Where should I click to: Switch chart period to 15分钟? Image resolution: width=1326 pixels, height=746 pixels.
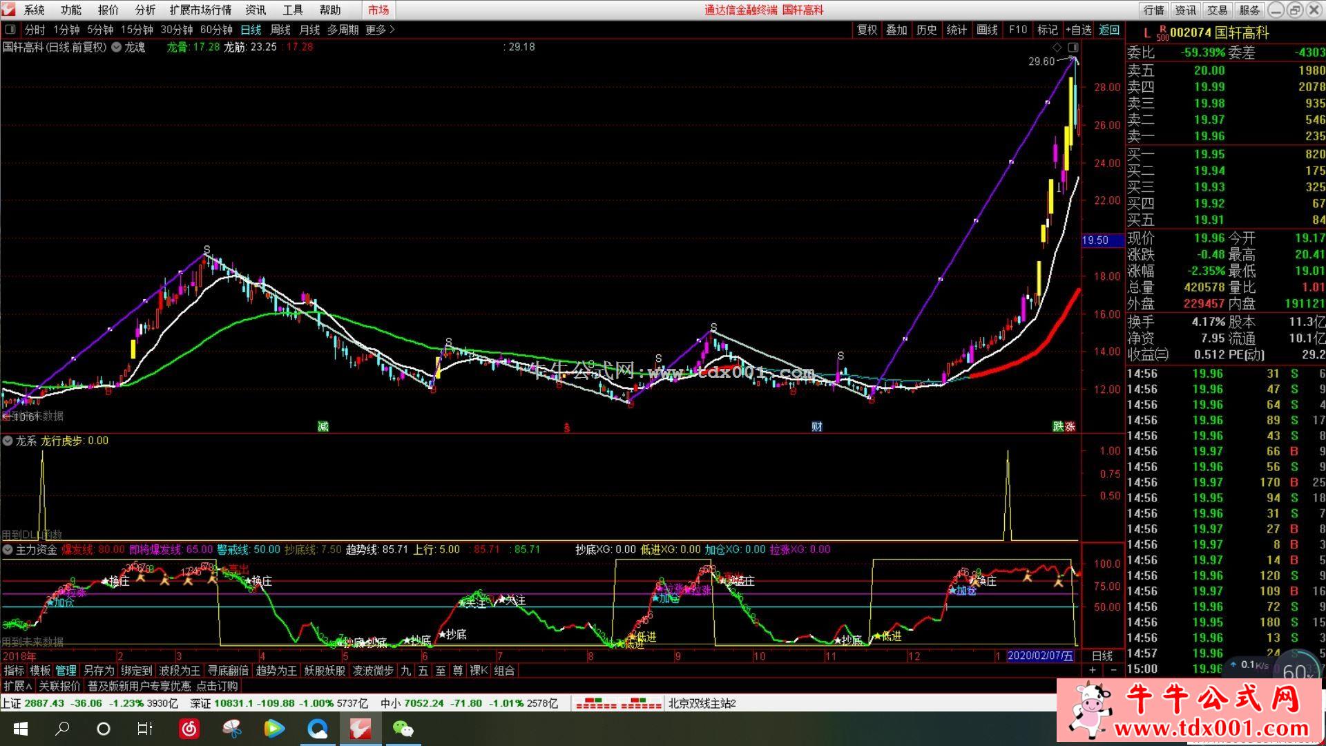[137, 30]
